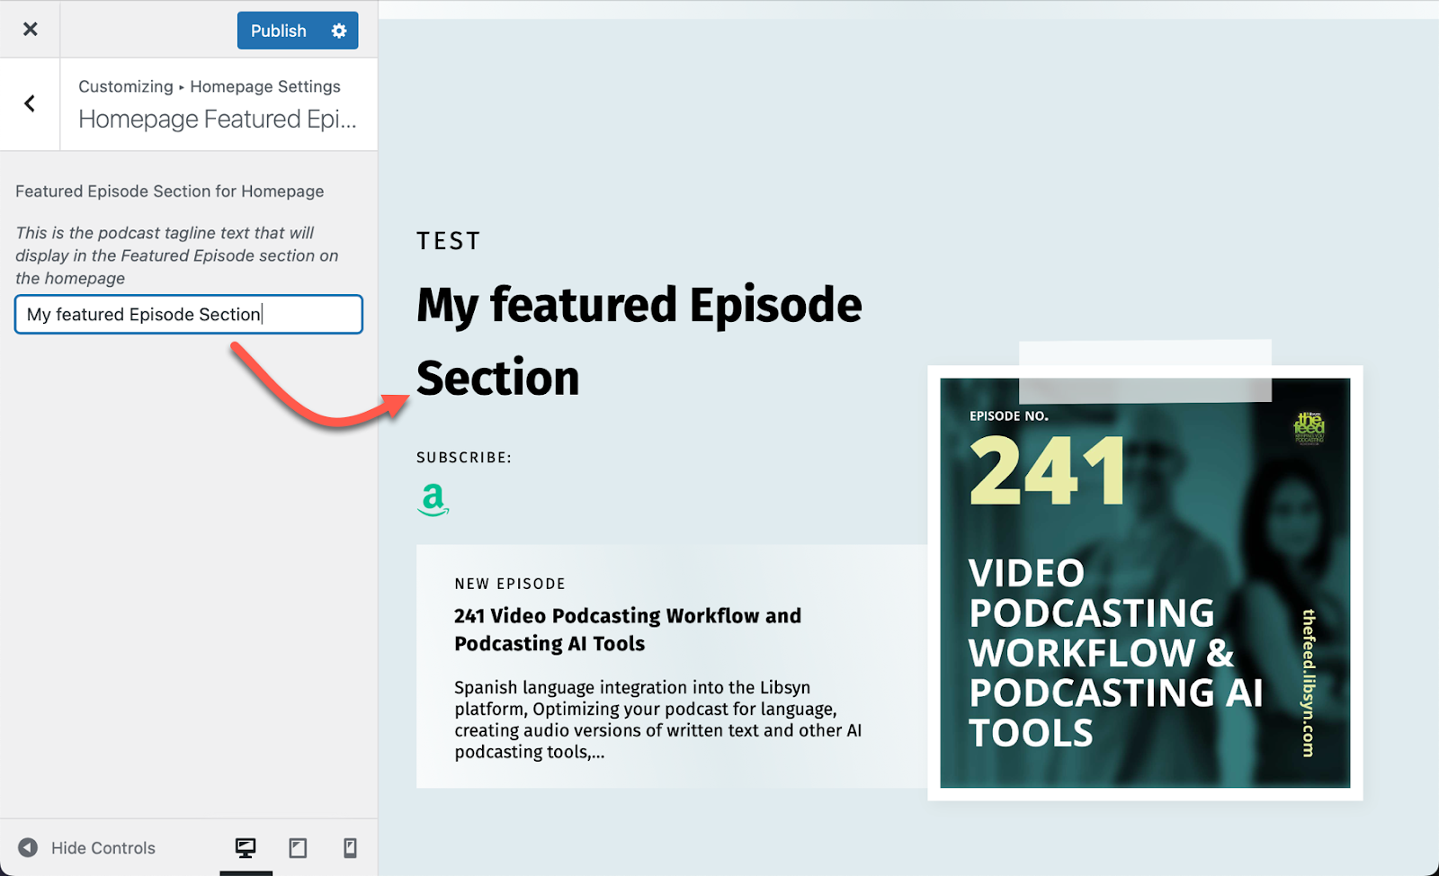This screenshot has width=1439, height=876.
Task: Click the Amazon subscribe icon in preview
Action: [433, 499]
